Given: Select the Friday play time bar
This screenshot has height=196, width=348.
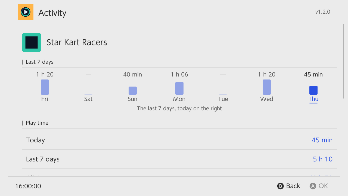Looking at the screenshot, I should [x=45, y=87].
